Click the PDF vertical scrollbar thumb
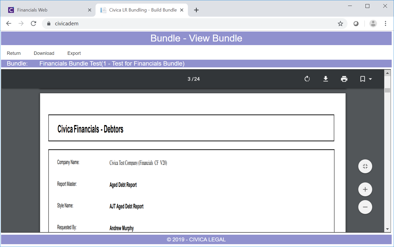 point(387,90)
